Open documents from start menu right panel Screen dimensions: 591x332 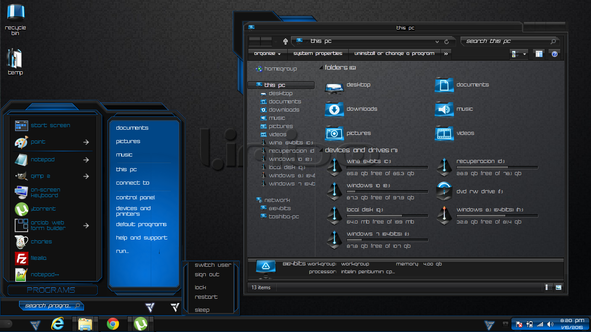[x=132, y=128]
